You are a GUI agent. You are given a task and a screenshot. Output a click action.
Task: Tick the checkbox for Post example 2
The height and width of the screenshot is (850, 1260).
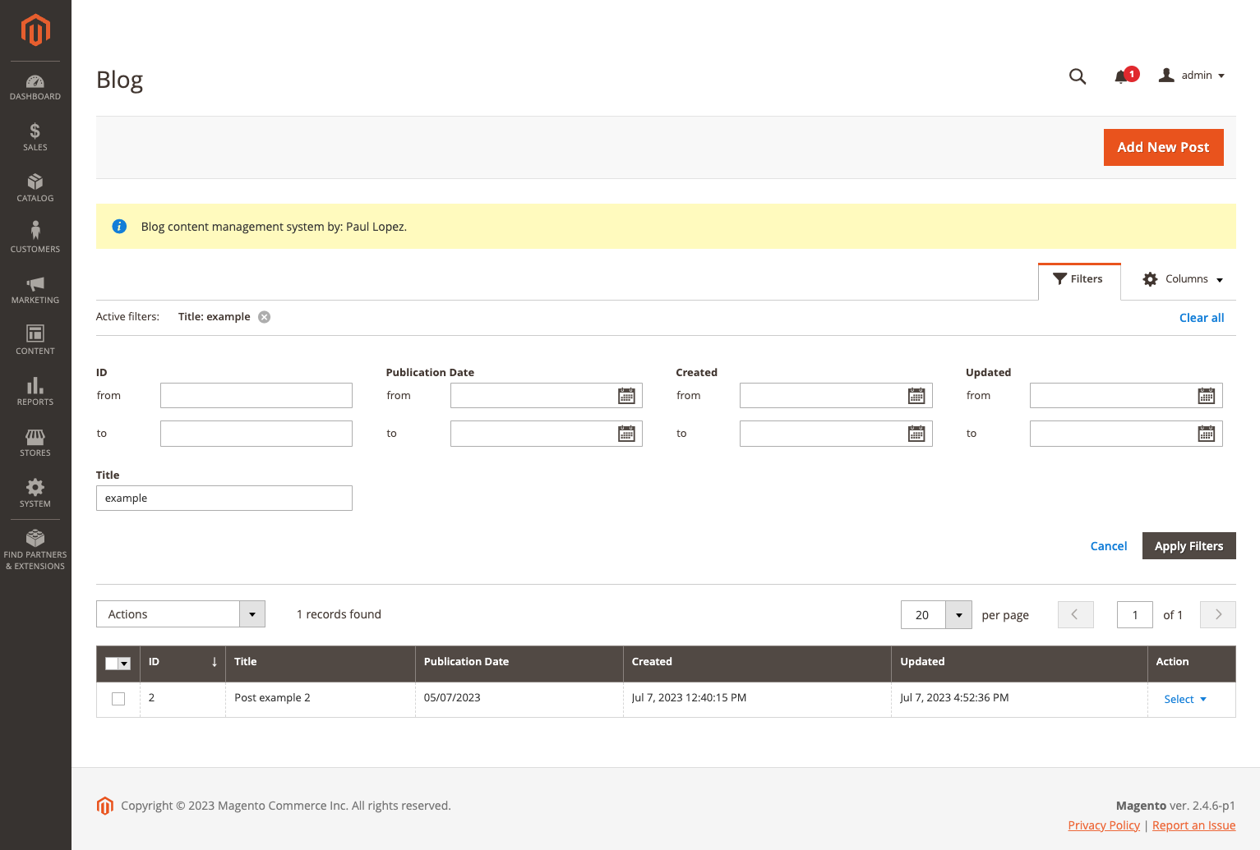tap(118, 699)
